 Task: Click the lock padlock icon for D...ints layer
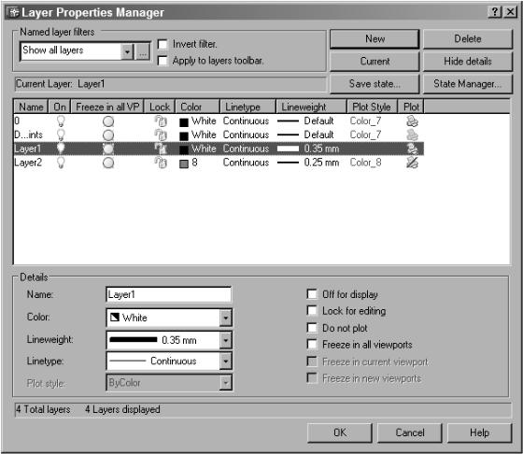161,135
